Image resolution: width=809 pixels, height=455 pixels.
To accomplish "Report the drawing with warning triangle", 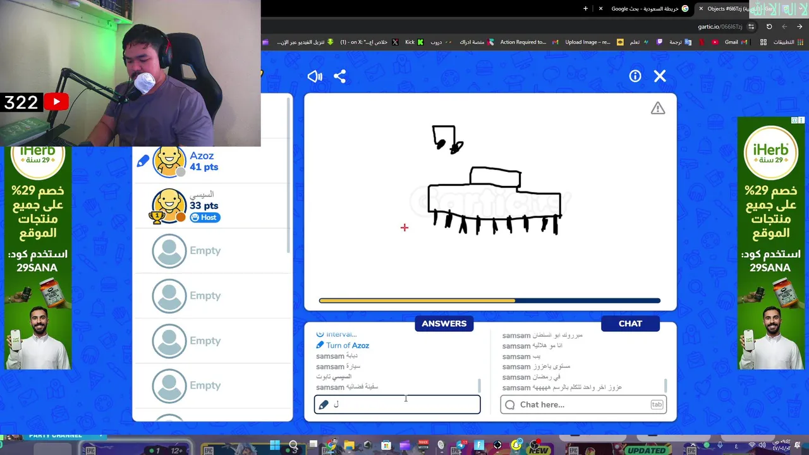I will pos(658,109).
